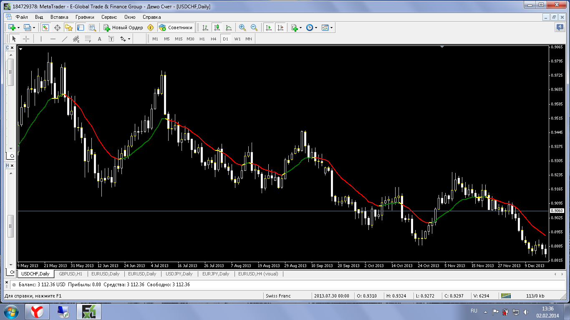The width and height of the screenshot is (570, 320).
Task: Click the Новый Ордер button
Action: [x=123, y=27]
